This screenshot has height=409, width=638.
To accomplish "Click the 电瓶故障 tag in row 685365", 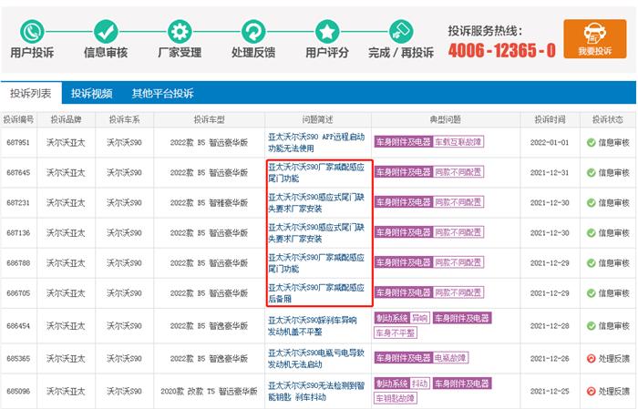I will (450, 358).
